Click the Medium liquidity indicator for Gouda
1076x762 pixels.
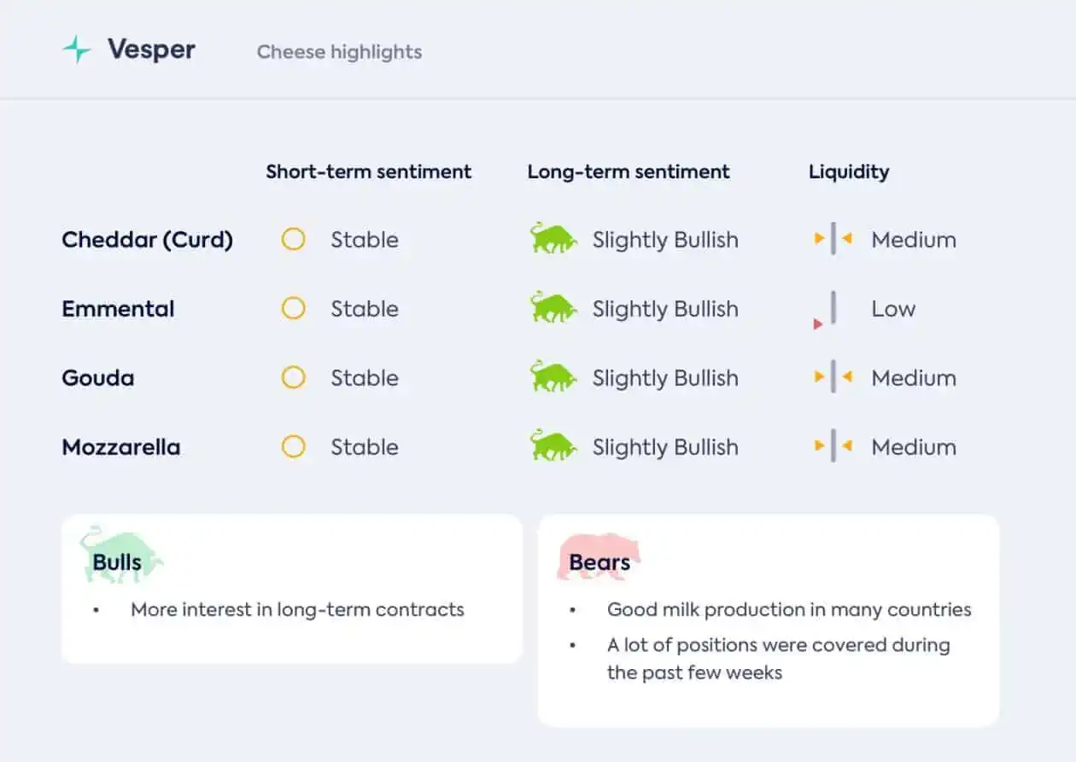(x=833, y=377)
